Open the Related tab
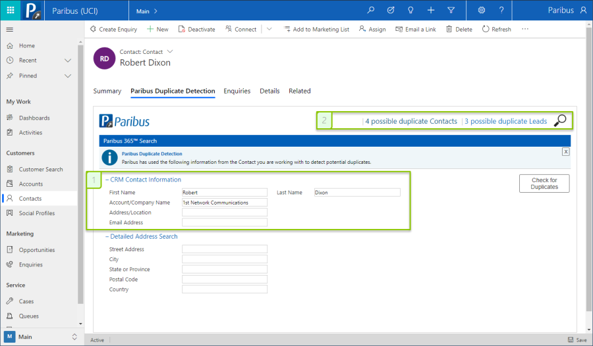Image resolution: width=593 pixels, height=346 pixels. (x=300, y=91)
